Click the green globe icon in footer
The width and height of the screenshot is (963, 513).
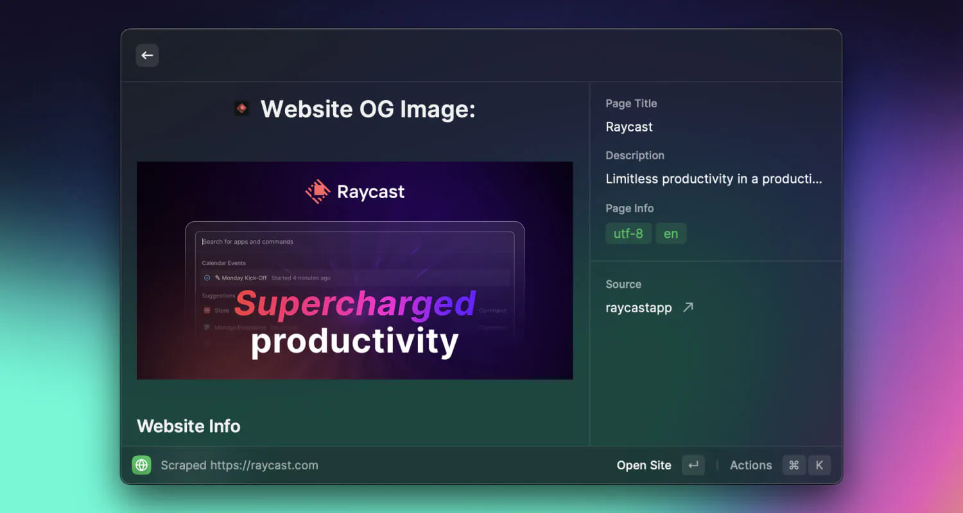[x=141, y=465]
